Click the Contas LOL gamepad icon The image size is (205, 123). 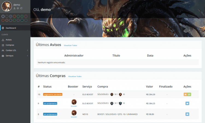(3, 51)
